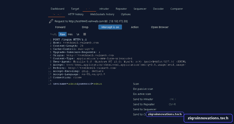Switch to the Dashboard tab
Viewport: 234px width, 124px height.
point(58,9)
